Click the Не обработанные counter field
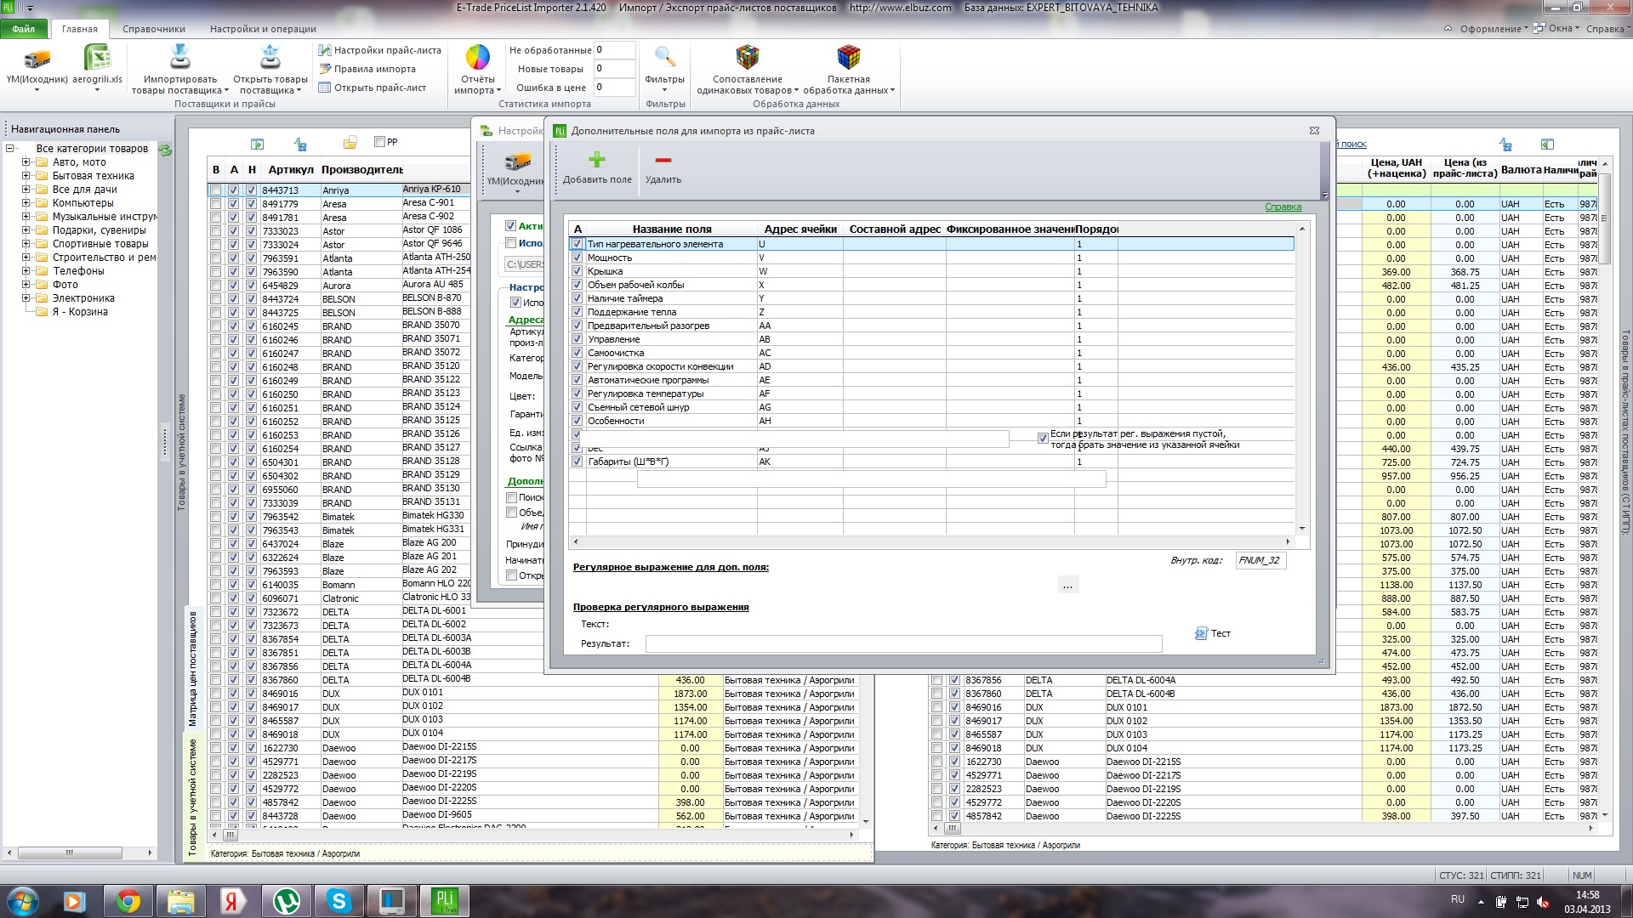1633x918 pixels. 614,50
